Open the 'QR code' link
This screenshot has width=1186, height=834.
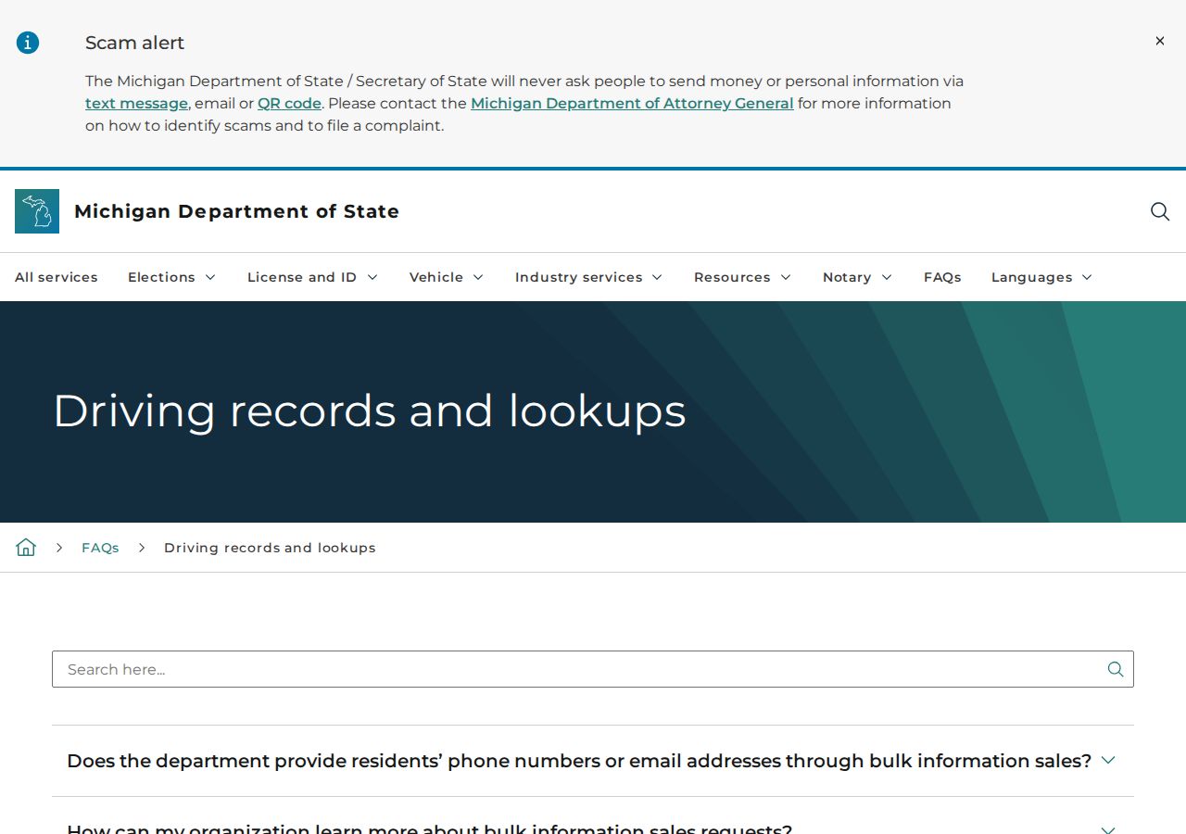289,103
